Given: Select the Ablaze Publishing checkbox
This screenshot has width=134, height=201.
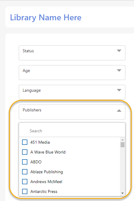Looking at the screenshot, I should pyautogui.click(x=25, y=172).
